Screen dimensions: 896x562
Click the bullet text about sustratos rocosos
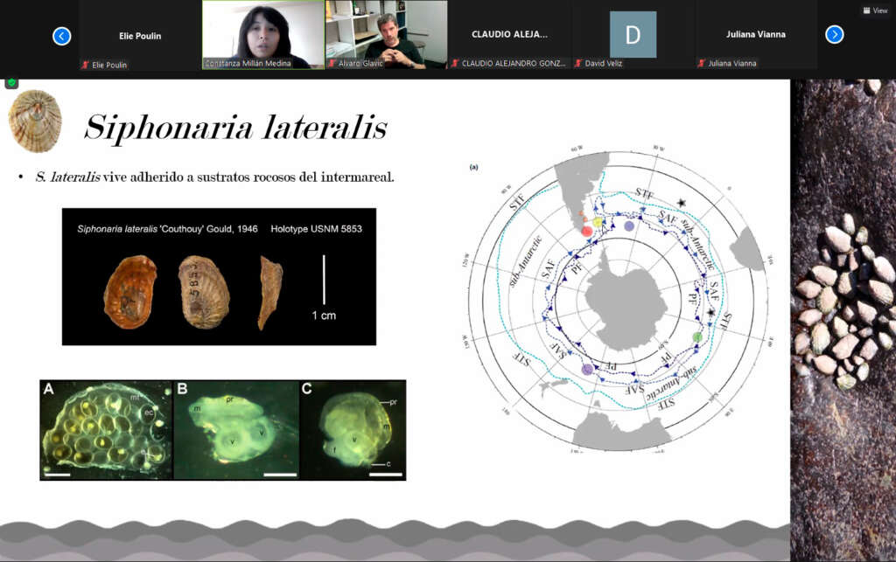click(x=214, y=177)
